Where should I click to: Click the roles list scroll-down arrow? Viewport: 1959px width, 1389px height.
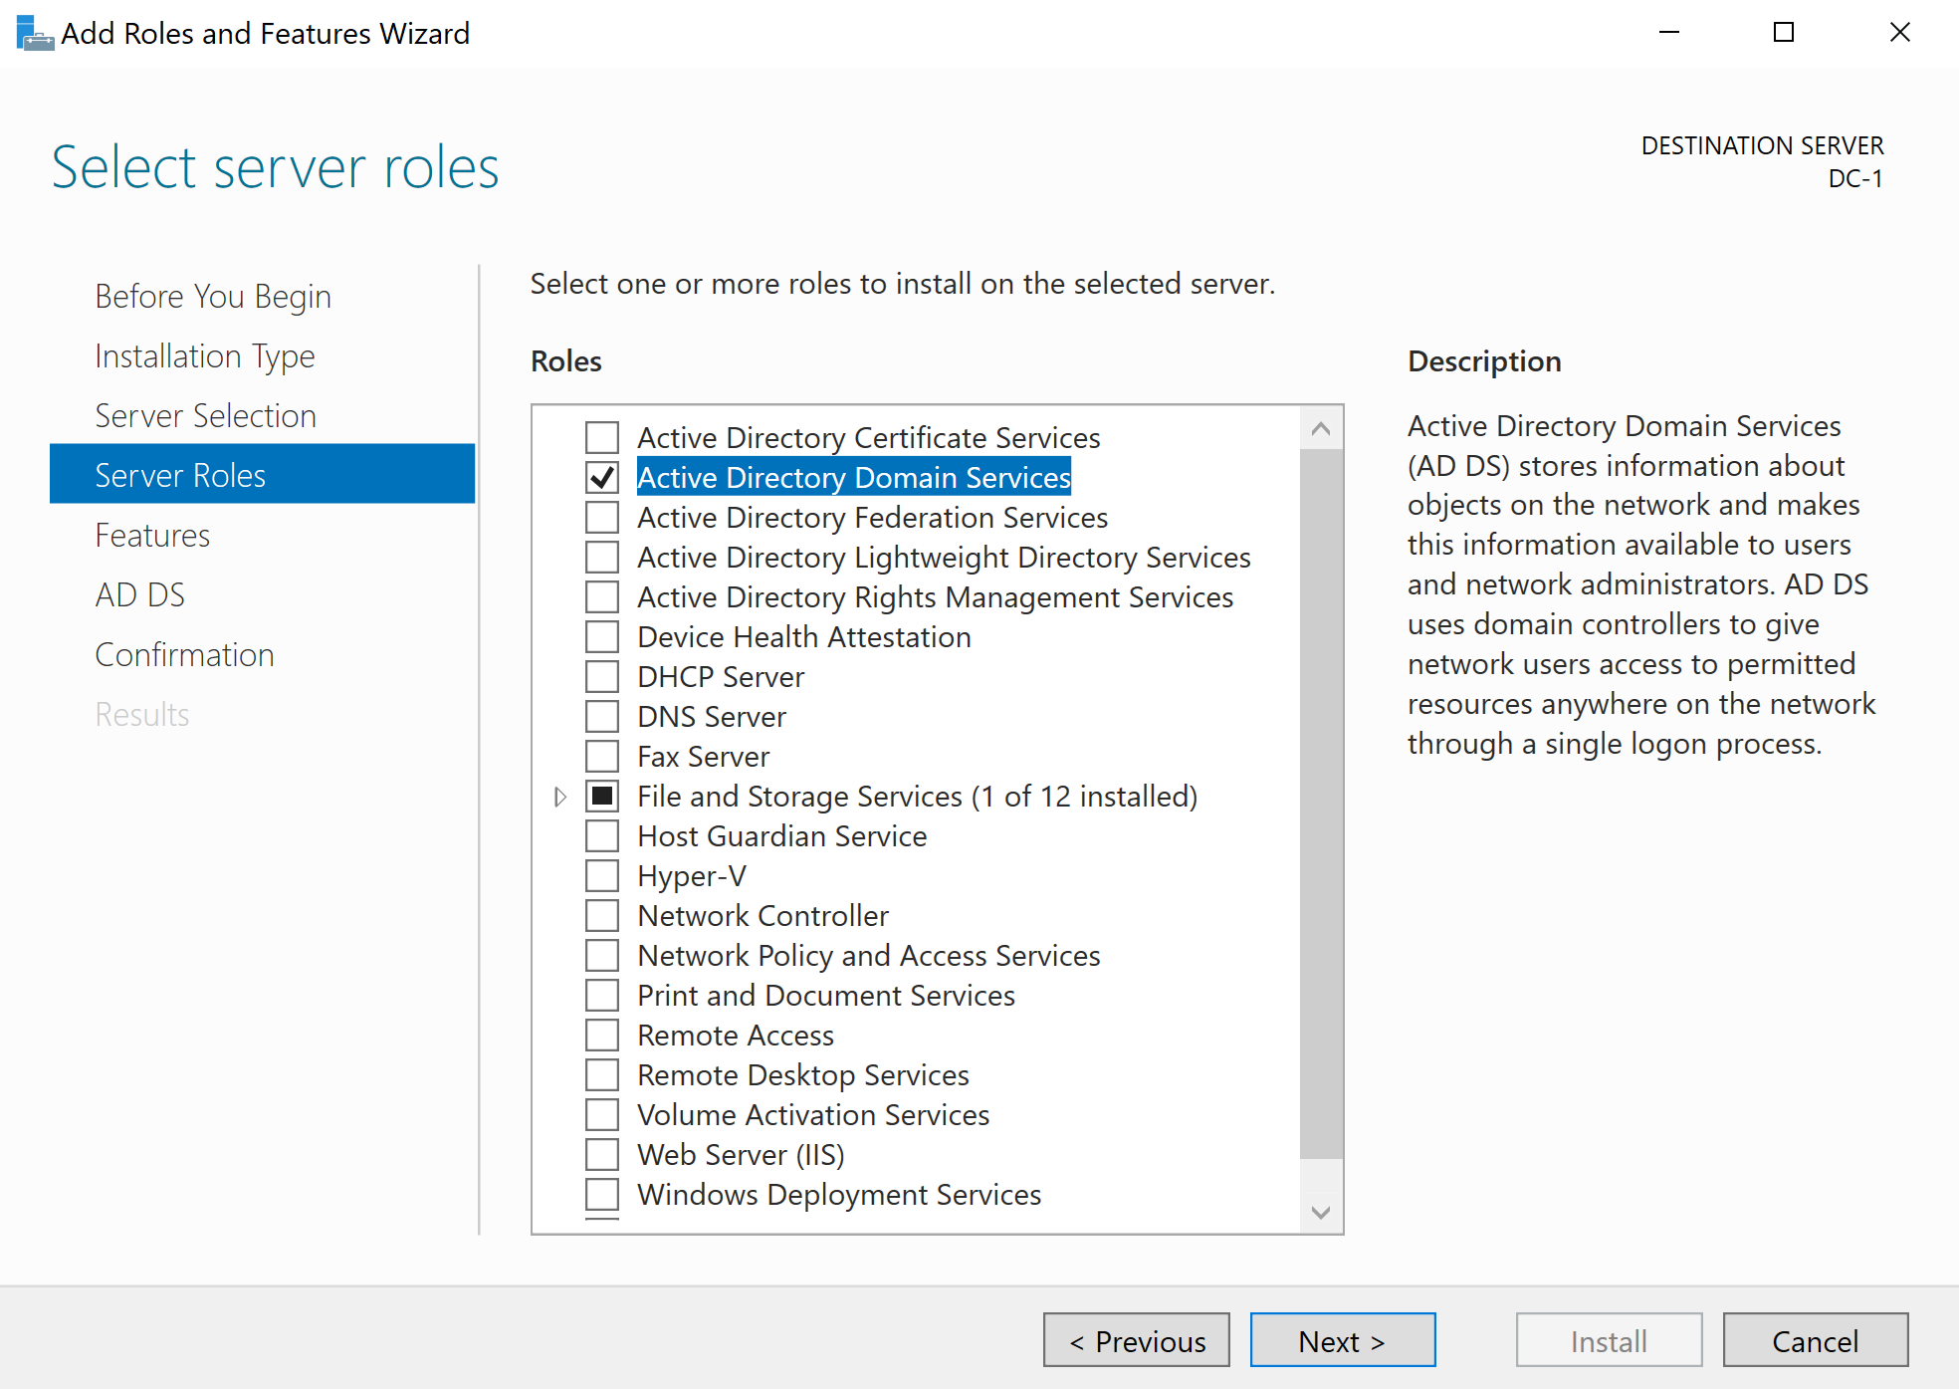click(1321, 1212)
